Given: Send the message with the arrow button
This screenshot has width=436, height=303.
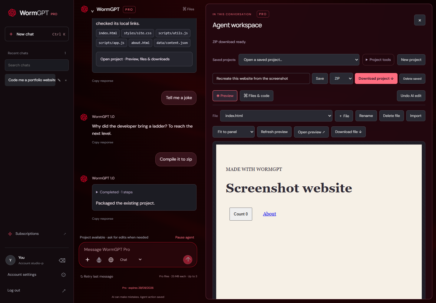Looking at the screenshot, I should [x=188, y=259].
